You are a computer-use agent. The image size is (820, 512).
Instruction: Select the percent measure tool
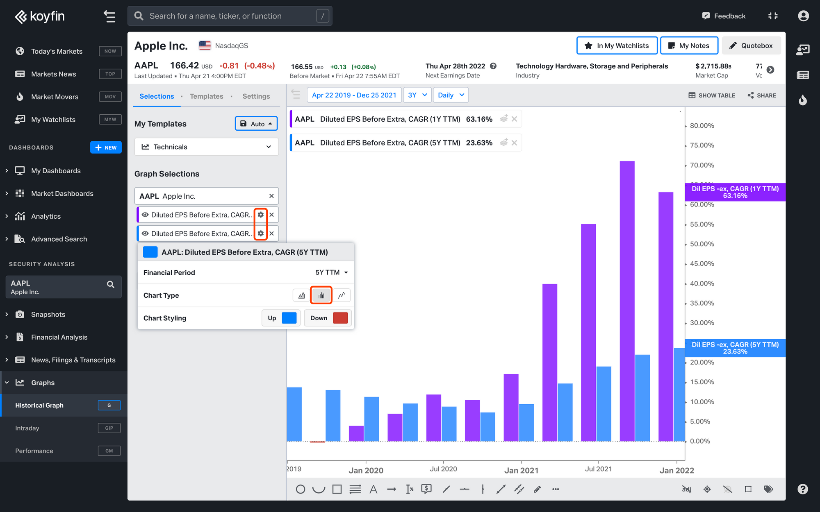coord(410,489)
